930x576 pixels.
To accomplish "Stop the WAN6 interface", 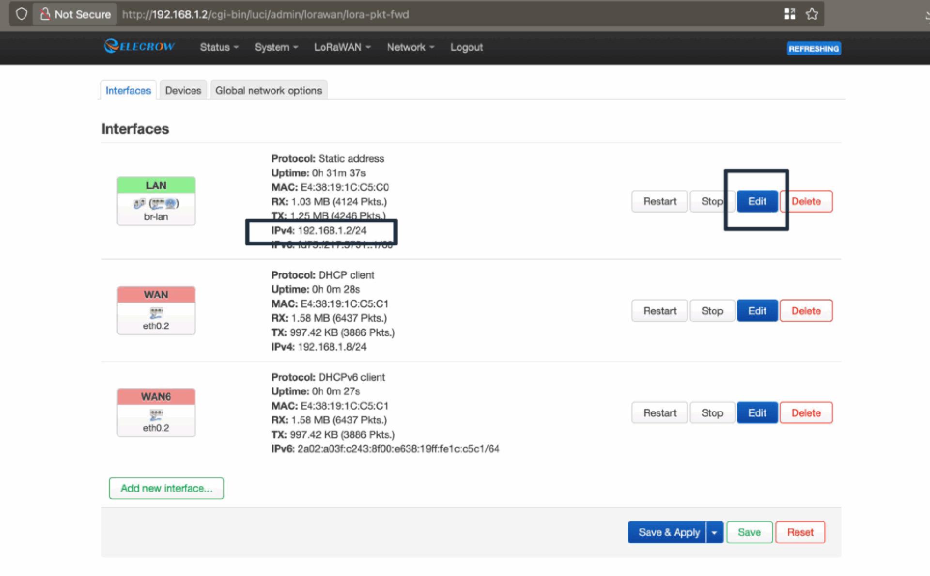I will click(712, 413).
